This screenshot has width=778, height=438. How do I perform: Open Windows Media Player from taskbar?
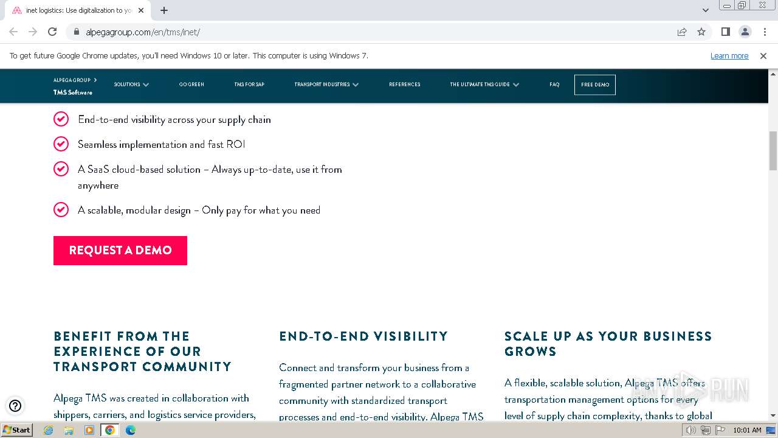(89, 430)
